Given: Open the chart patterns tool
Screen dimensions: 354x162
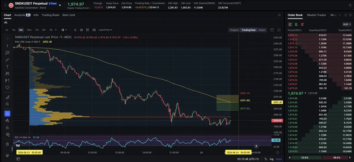Looking at the screenshot, I should [x=7, y=73].
